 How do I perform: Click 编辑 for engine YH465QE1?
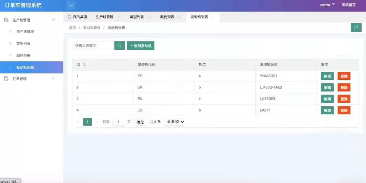pos(327,76)
